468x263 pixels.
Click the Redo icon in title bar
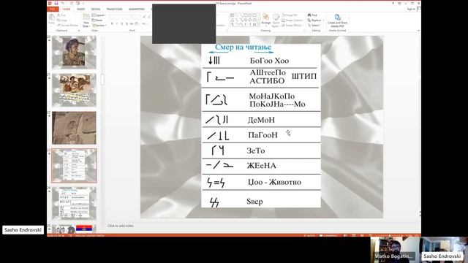[x=72, y=3]
